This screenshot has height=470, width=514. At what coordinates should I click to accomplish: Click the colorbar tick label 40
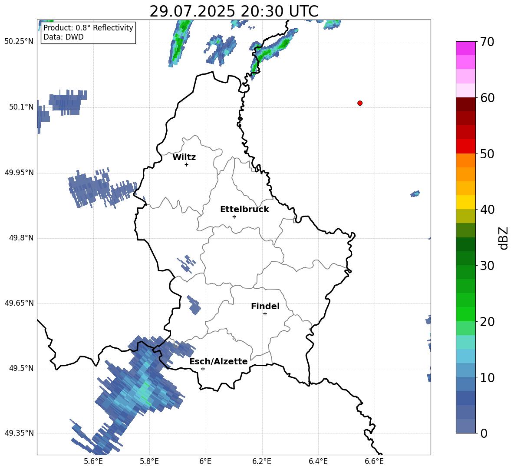coord(487,210)
